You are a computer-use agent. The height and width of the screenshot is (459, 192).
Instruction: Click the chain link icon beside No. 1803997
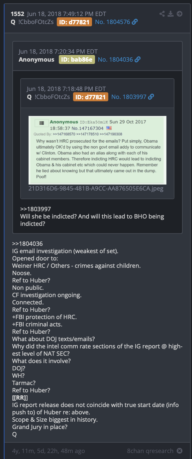pyautogui.click(x=151, y=97)
